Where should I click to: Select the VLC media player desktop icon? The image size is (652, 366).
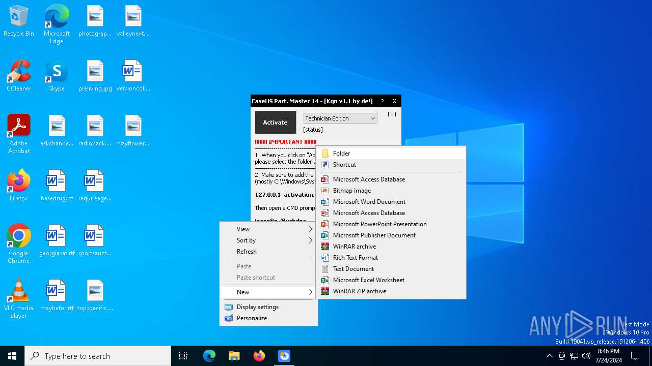(x=19, y=299)
